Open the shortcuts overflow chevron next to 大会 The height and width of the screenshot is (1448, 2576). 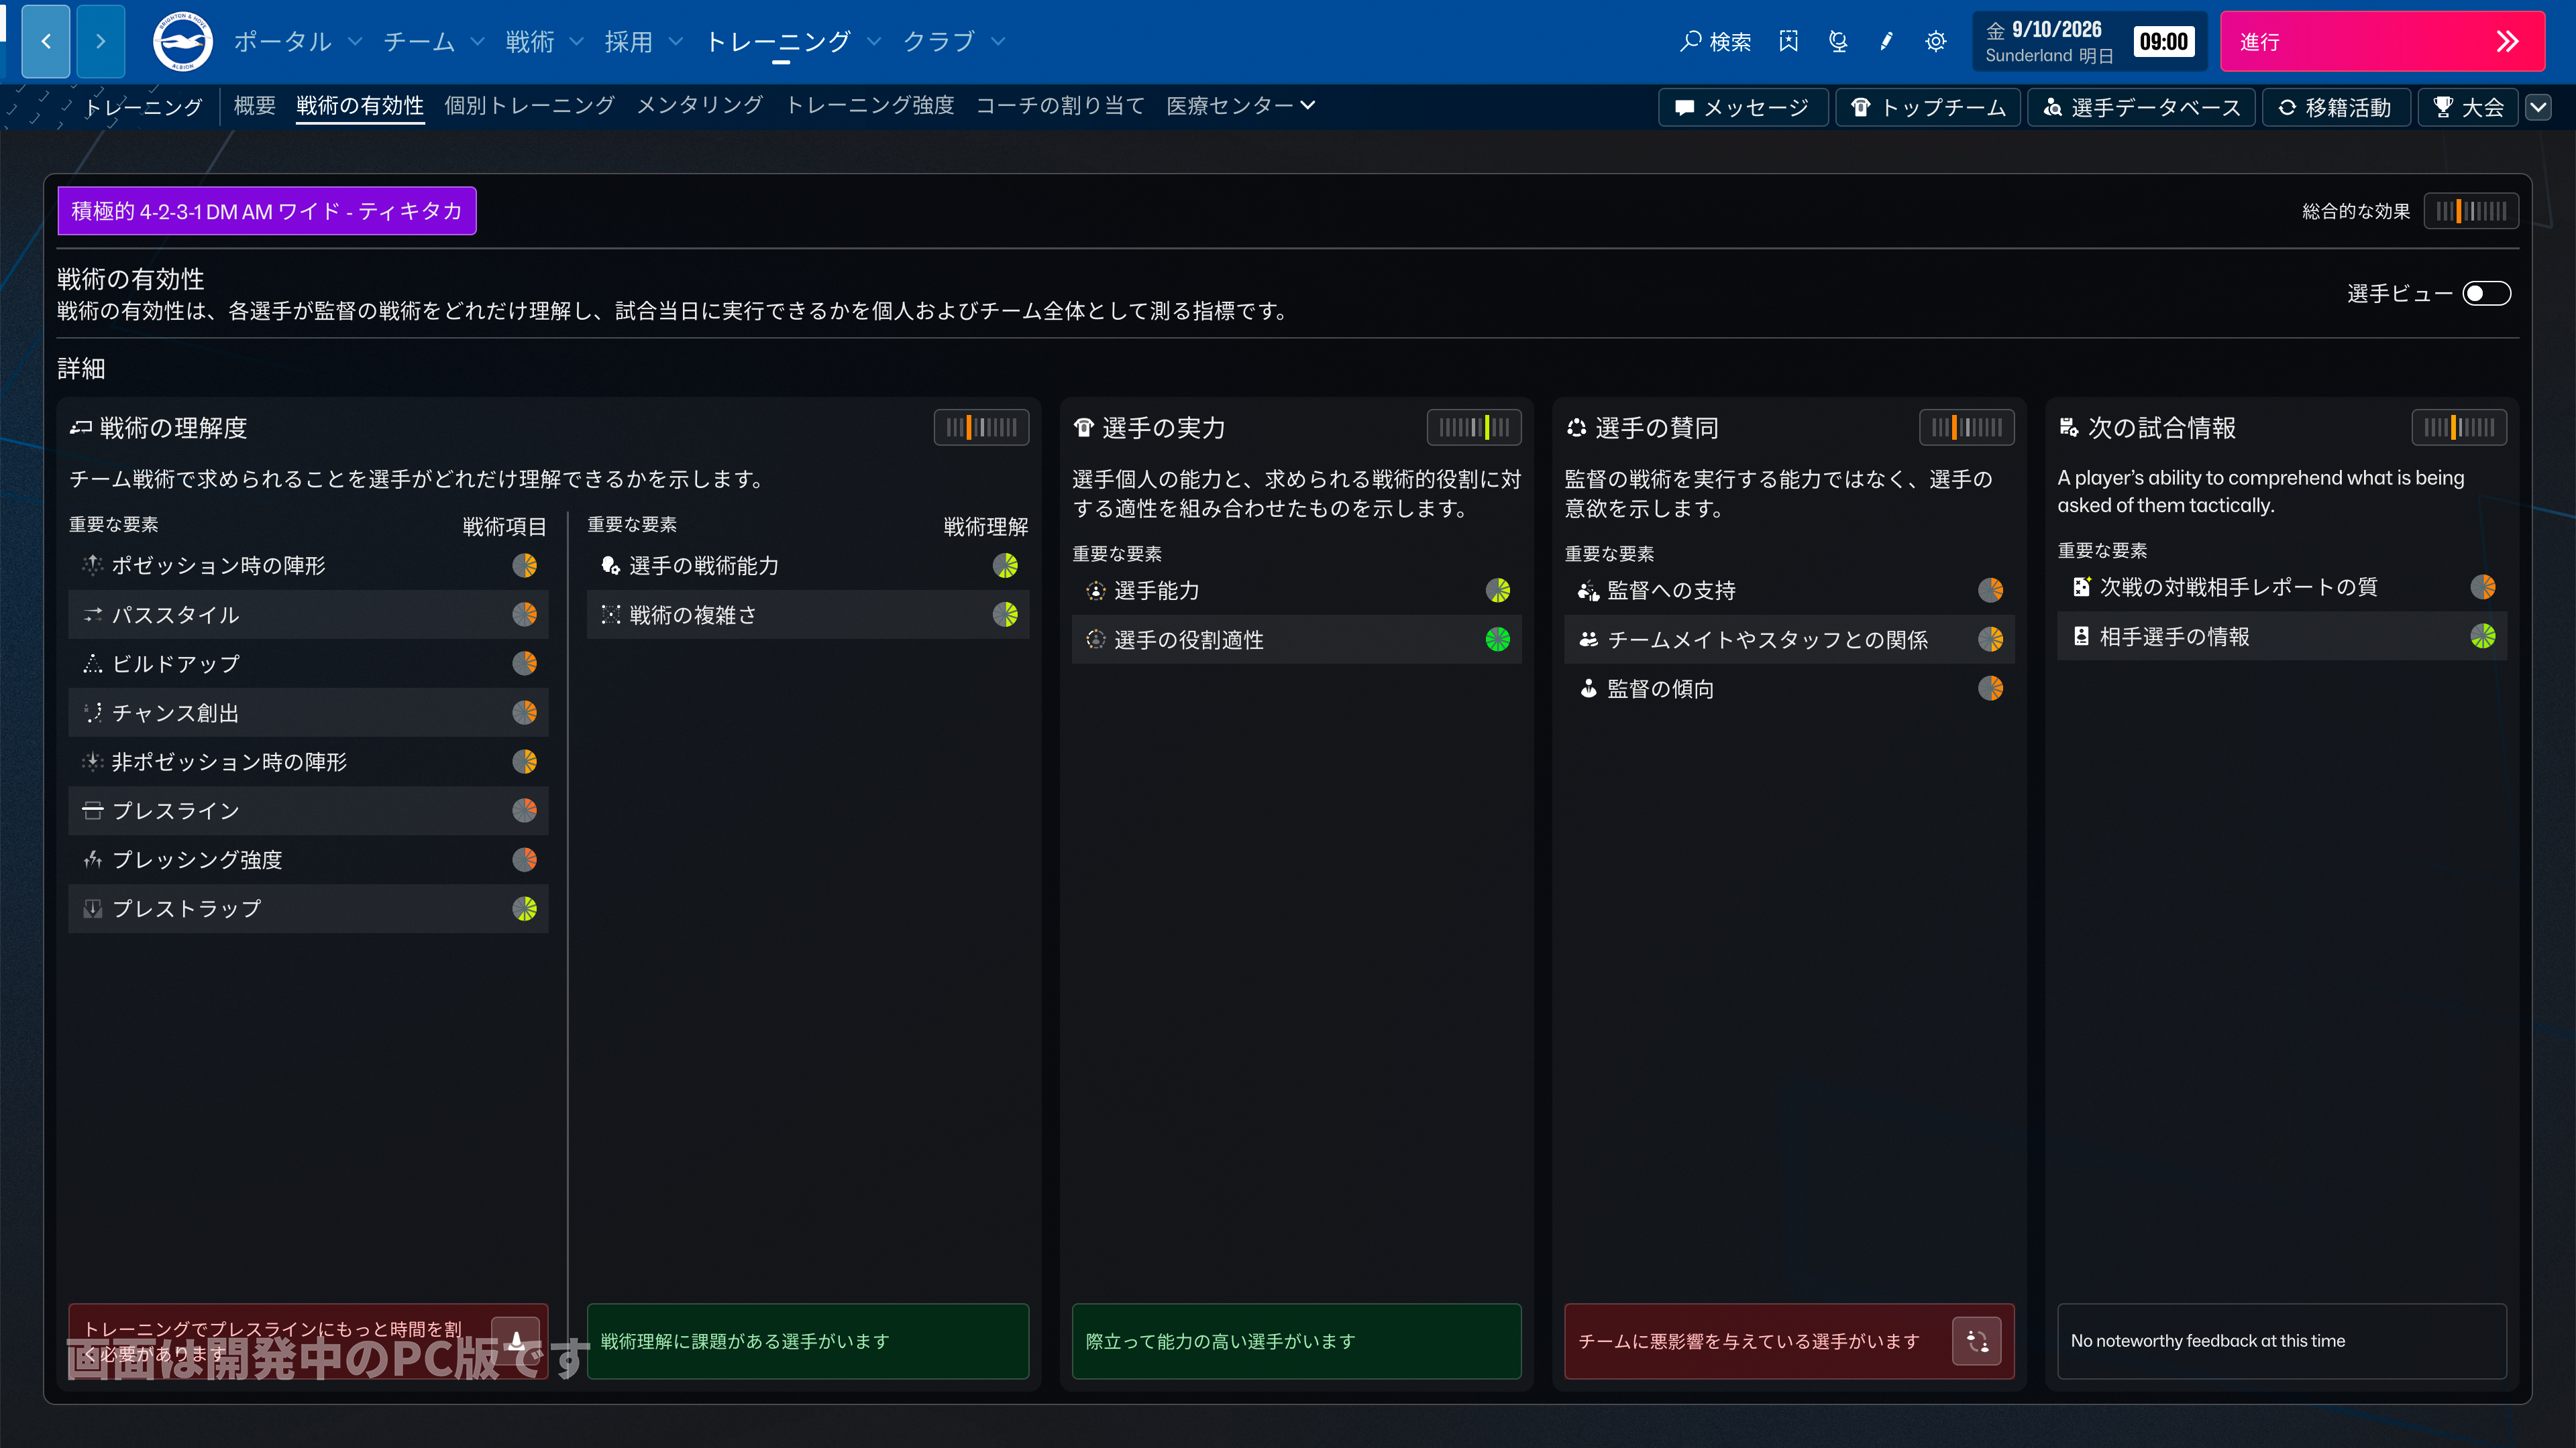[x=2538, y=107]
